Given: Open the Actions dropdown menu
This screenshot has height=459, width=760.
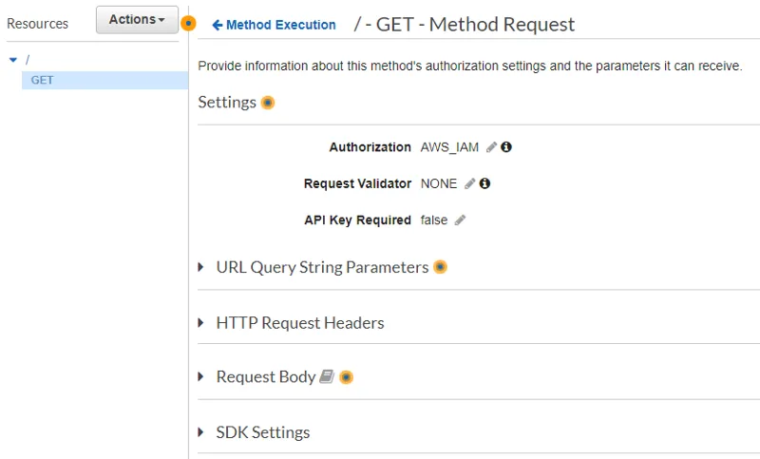Looking at the screenshot, I should tap(137, 20).
